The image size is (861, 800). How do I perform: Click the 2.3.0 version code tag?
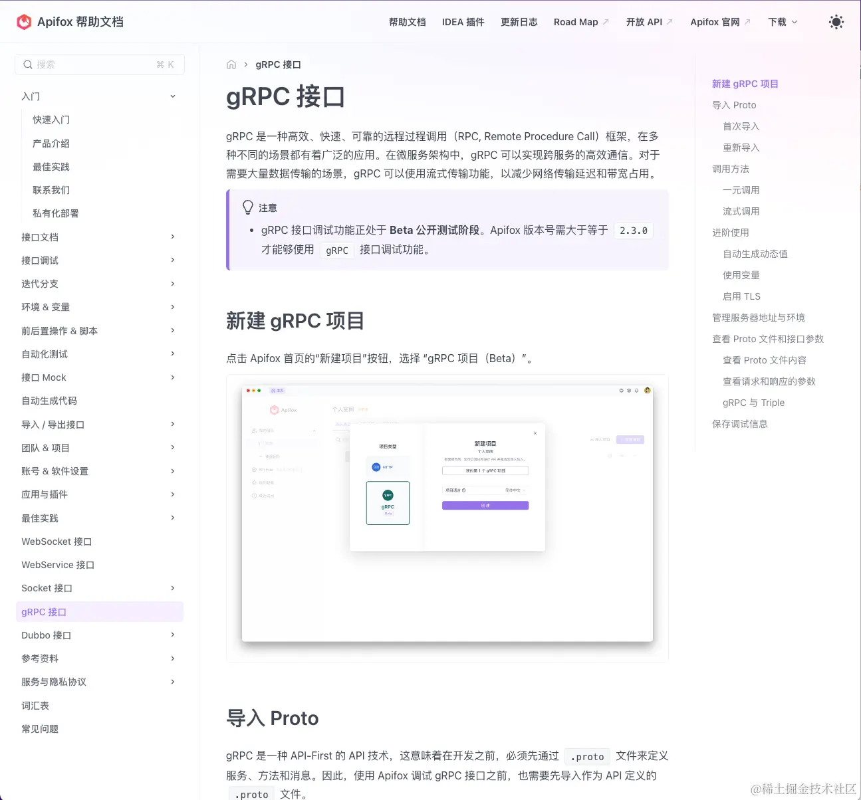634,231
